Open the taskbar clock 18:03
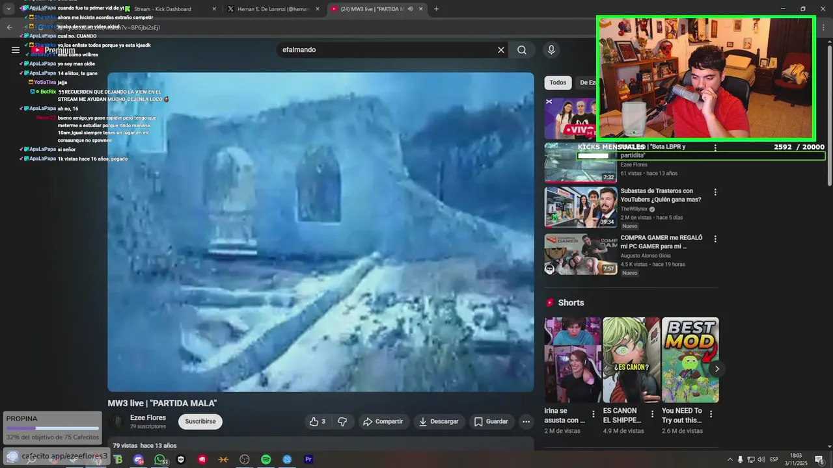 pyautogui.click(x=796, y=460)
